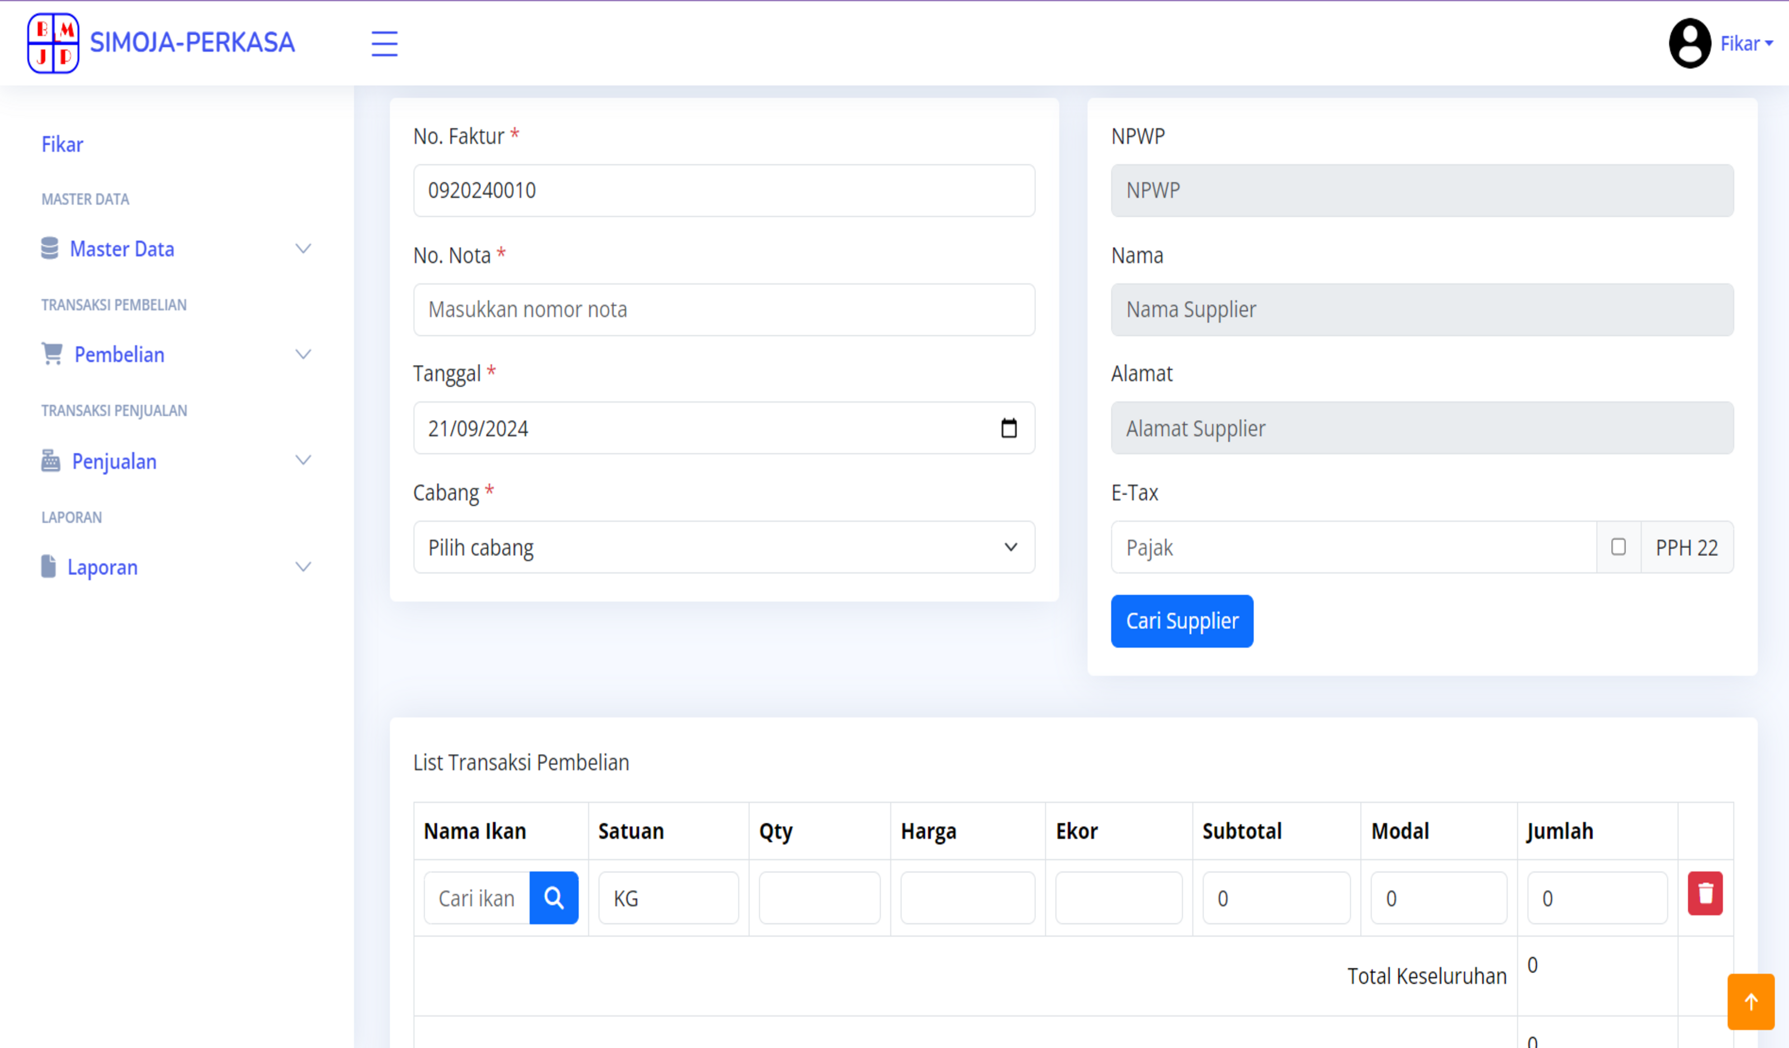The width and height of the screenshot is (1789, 1048).
Task: Delete row with red trash icon
Action: click(1705, 893)
